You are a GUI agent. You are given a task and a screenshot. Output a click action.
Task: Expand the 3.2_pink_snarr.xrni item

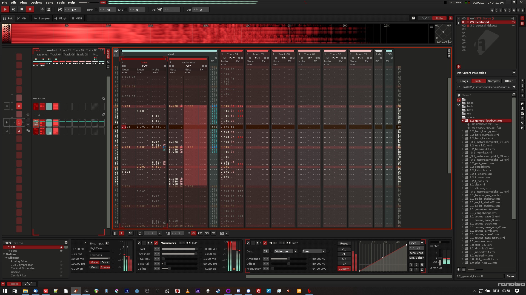(463, 163)
